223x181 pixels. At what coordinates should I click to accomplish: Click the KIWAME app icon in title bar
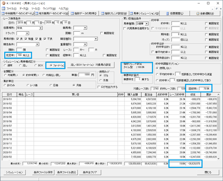[x=4, y=3]
